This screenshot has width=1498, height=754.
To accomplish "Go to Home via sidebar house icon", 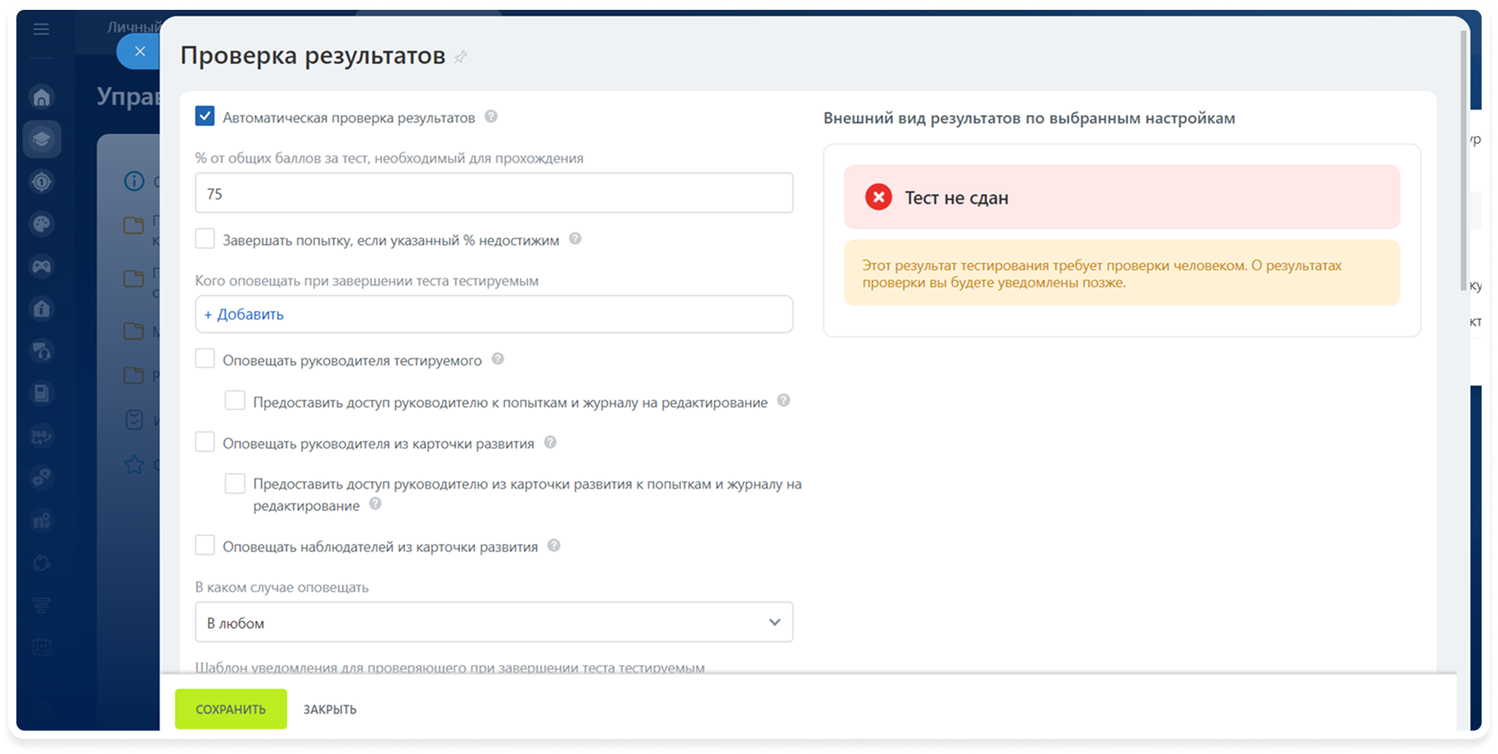I will [42, 97].
